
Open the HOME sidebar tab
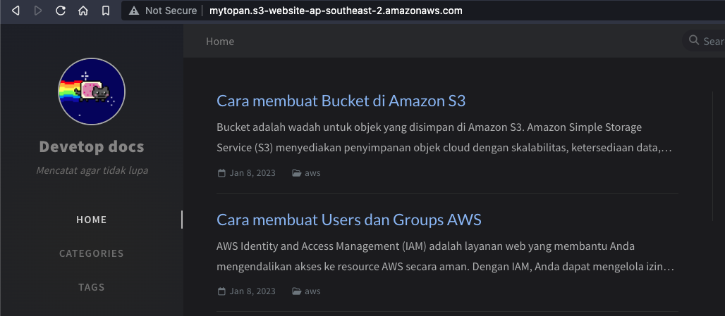click(92, 220)
